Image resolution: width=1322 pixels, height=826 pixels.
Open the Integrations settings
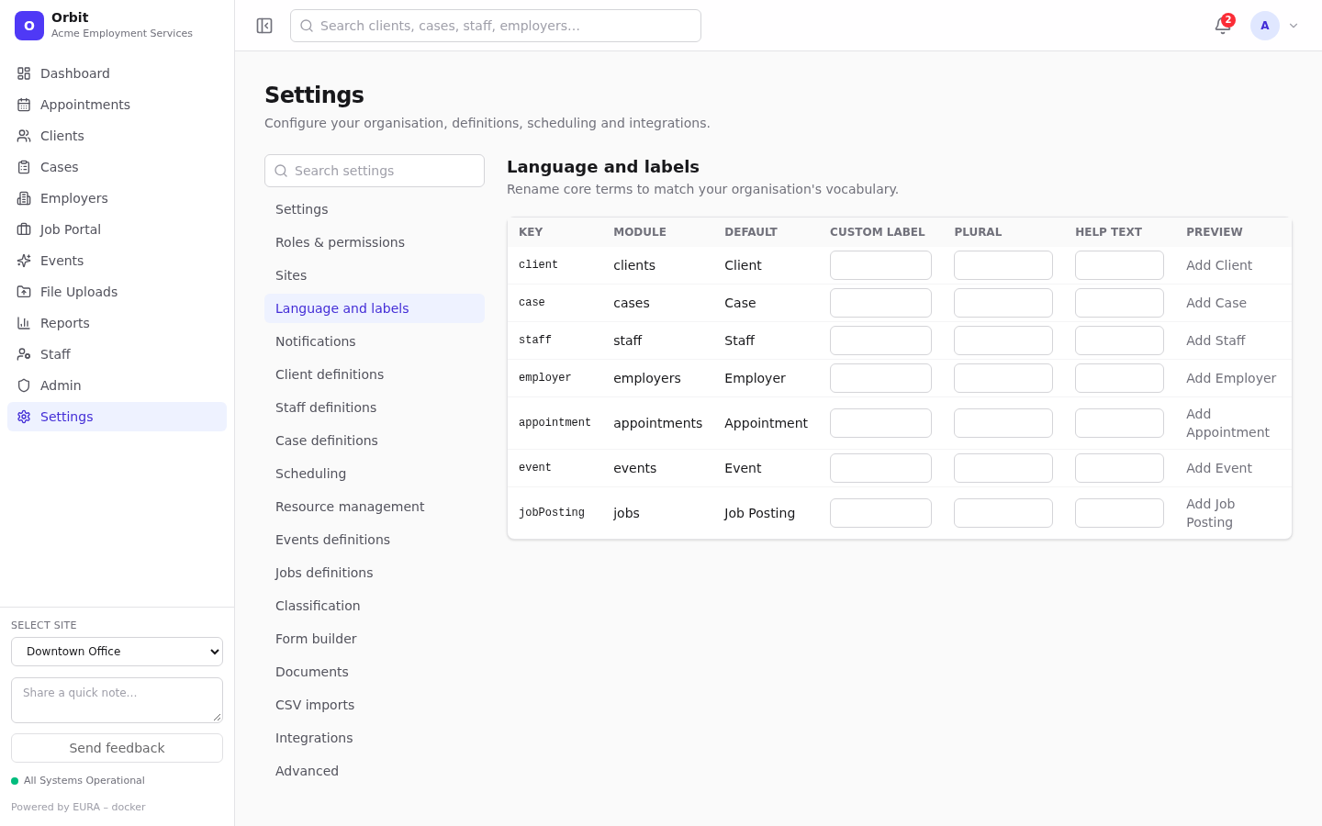click(x=375, y=738)
